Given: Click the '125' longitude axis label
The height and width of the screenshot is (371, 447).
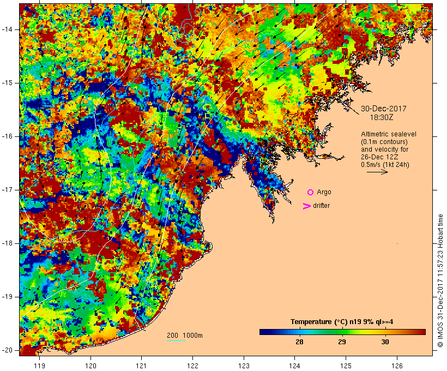Looking at the screenshot, I should [346, 366].
